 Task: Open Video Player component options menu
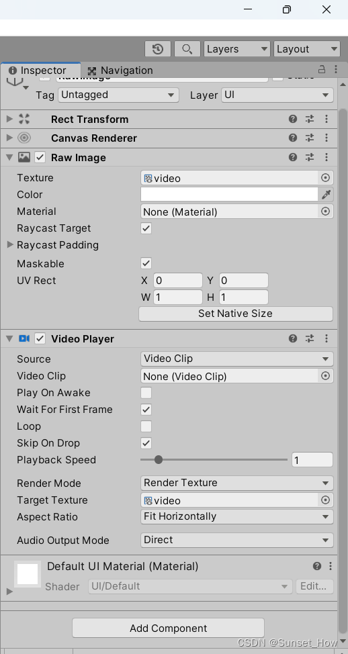(x=327, y=338)
